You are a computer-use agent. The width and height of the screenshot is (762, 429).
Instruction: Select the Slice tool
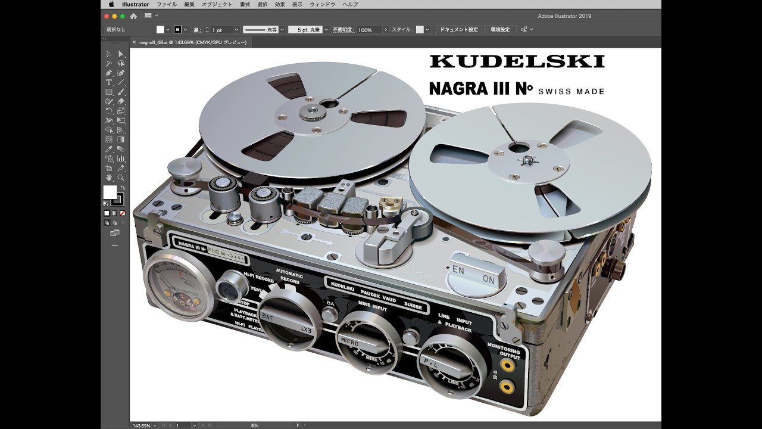coord(121,169)
